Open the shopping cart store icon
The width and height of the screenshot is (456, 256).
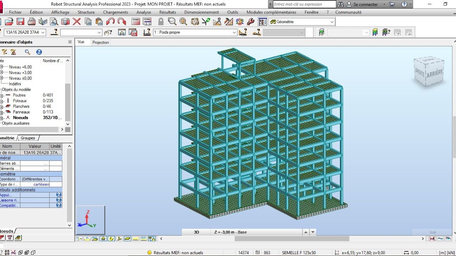click(x=392, y=4)
